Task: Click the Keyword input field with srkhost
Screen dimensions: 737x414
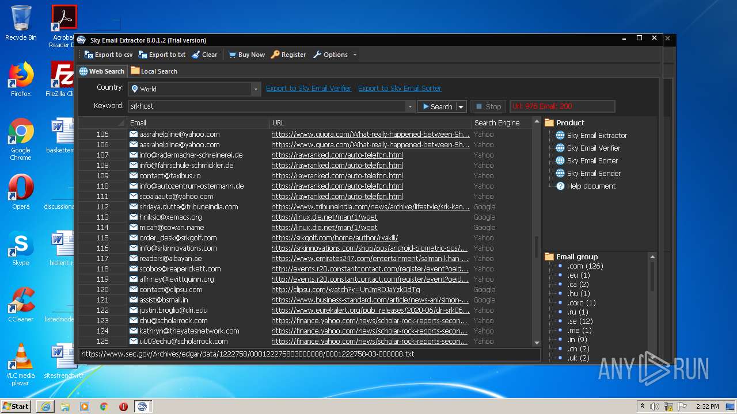Action: pyautogui.click(x=268, y=106)
